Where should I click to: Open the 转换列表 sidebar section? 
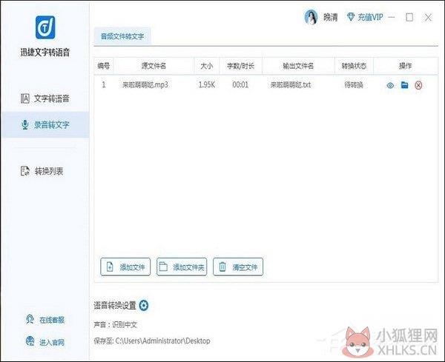[x=42, y=171]
